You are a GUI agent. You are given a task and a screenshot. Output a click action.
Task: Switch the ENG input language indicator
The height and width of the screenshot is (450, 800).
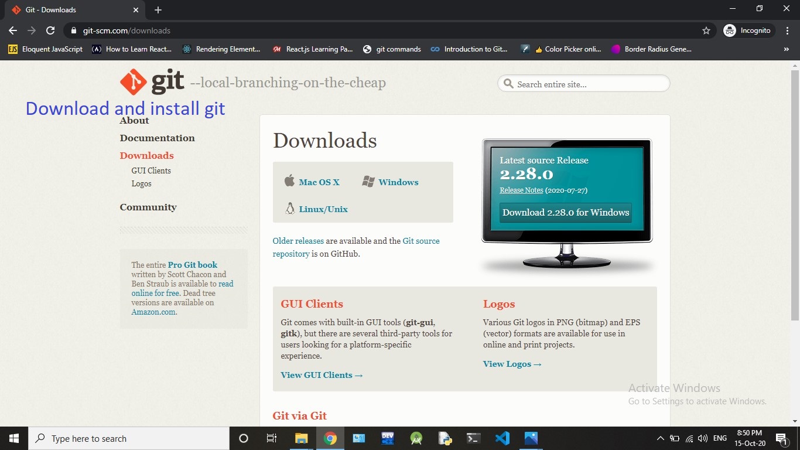pos(720,438)
